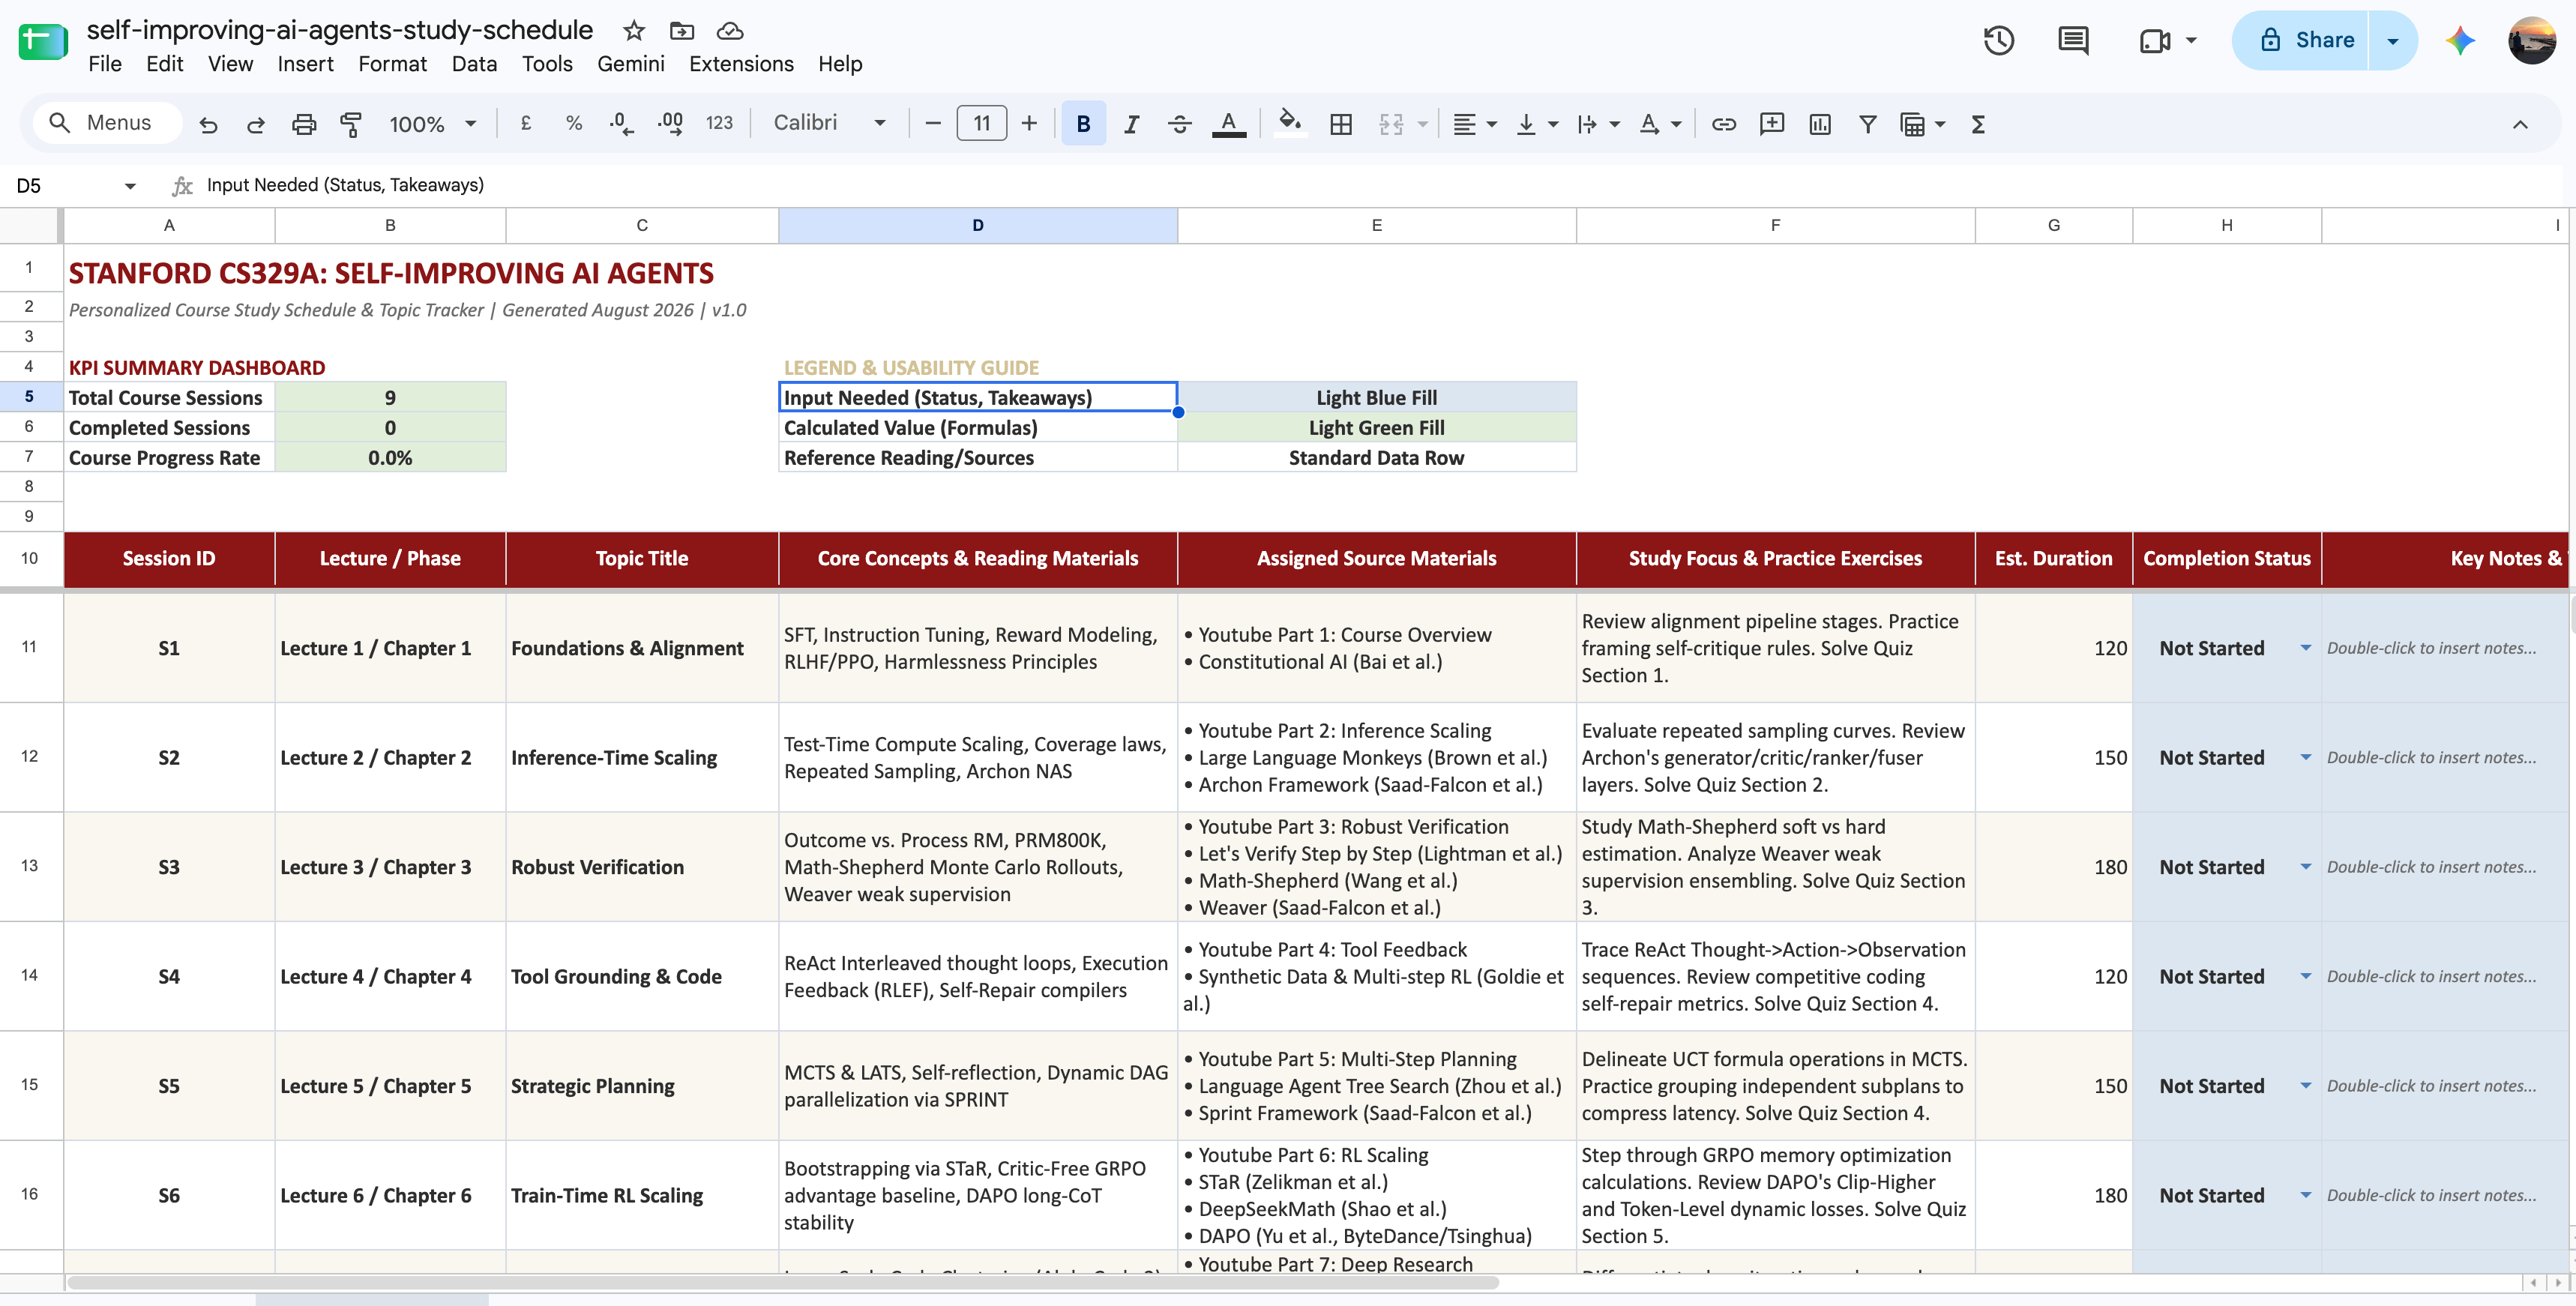
Task: Select row 10 header
Action: (x=30, y=558)
